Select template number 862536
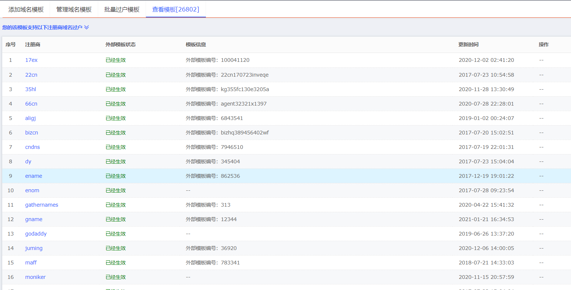Image resolution: width=571 pixels, height=290 pixels. click(230, 176)
